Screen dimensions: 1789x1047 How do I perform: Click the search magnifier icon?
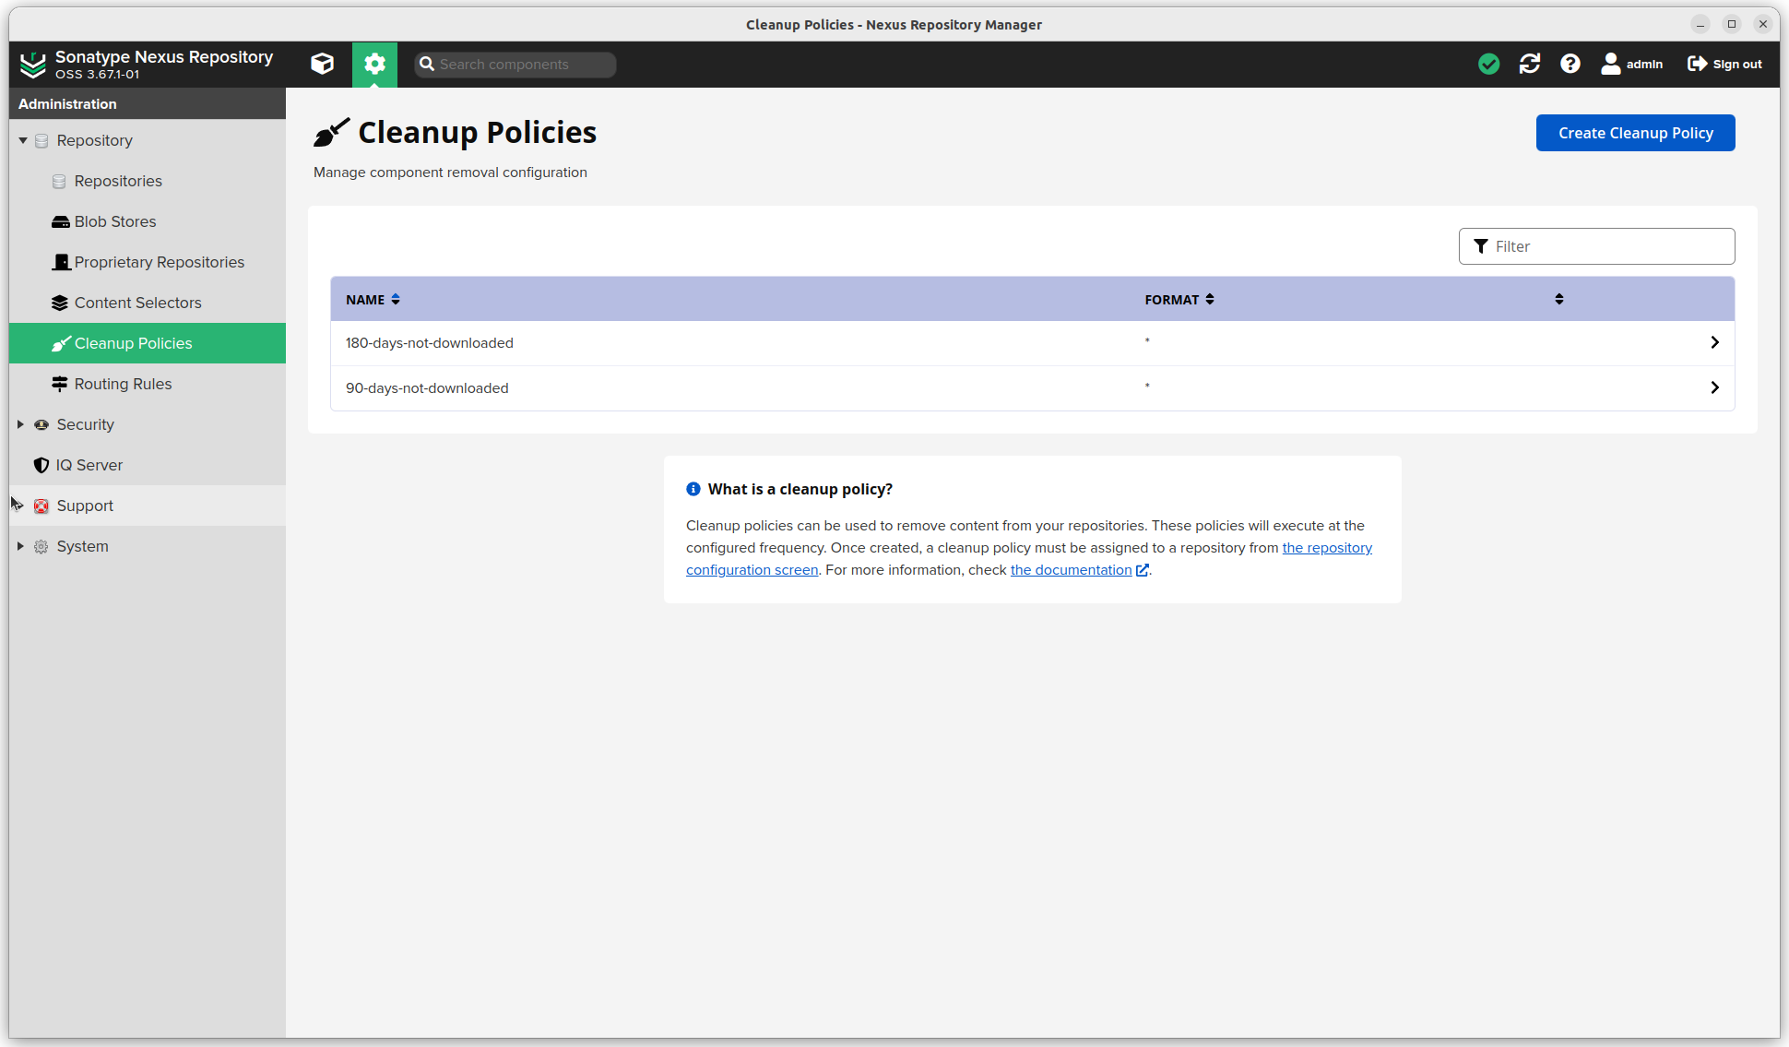tap(427, 64)
